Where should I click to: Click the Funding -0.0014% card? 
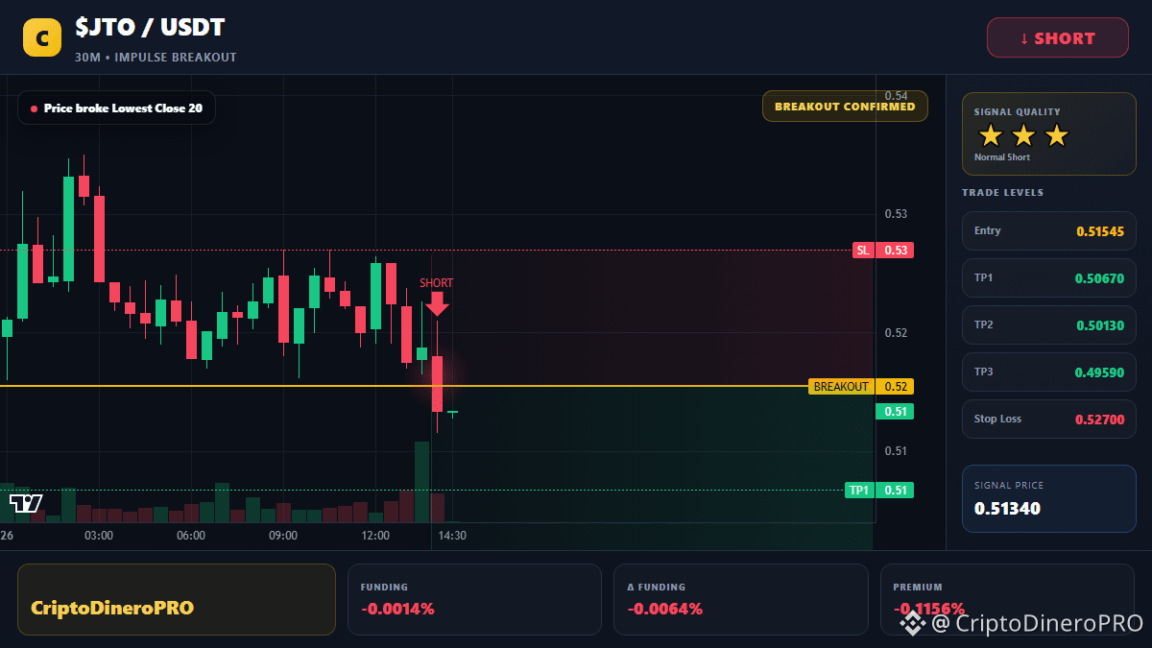474,599
